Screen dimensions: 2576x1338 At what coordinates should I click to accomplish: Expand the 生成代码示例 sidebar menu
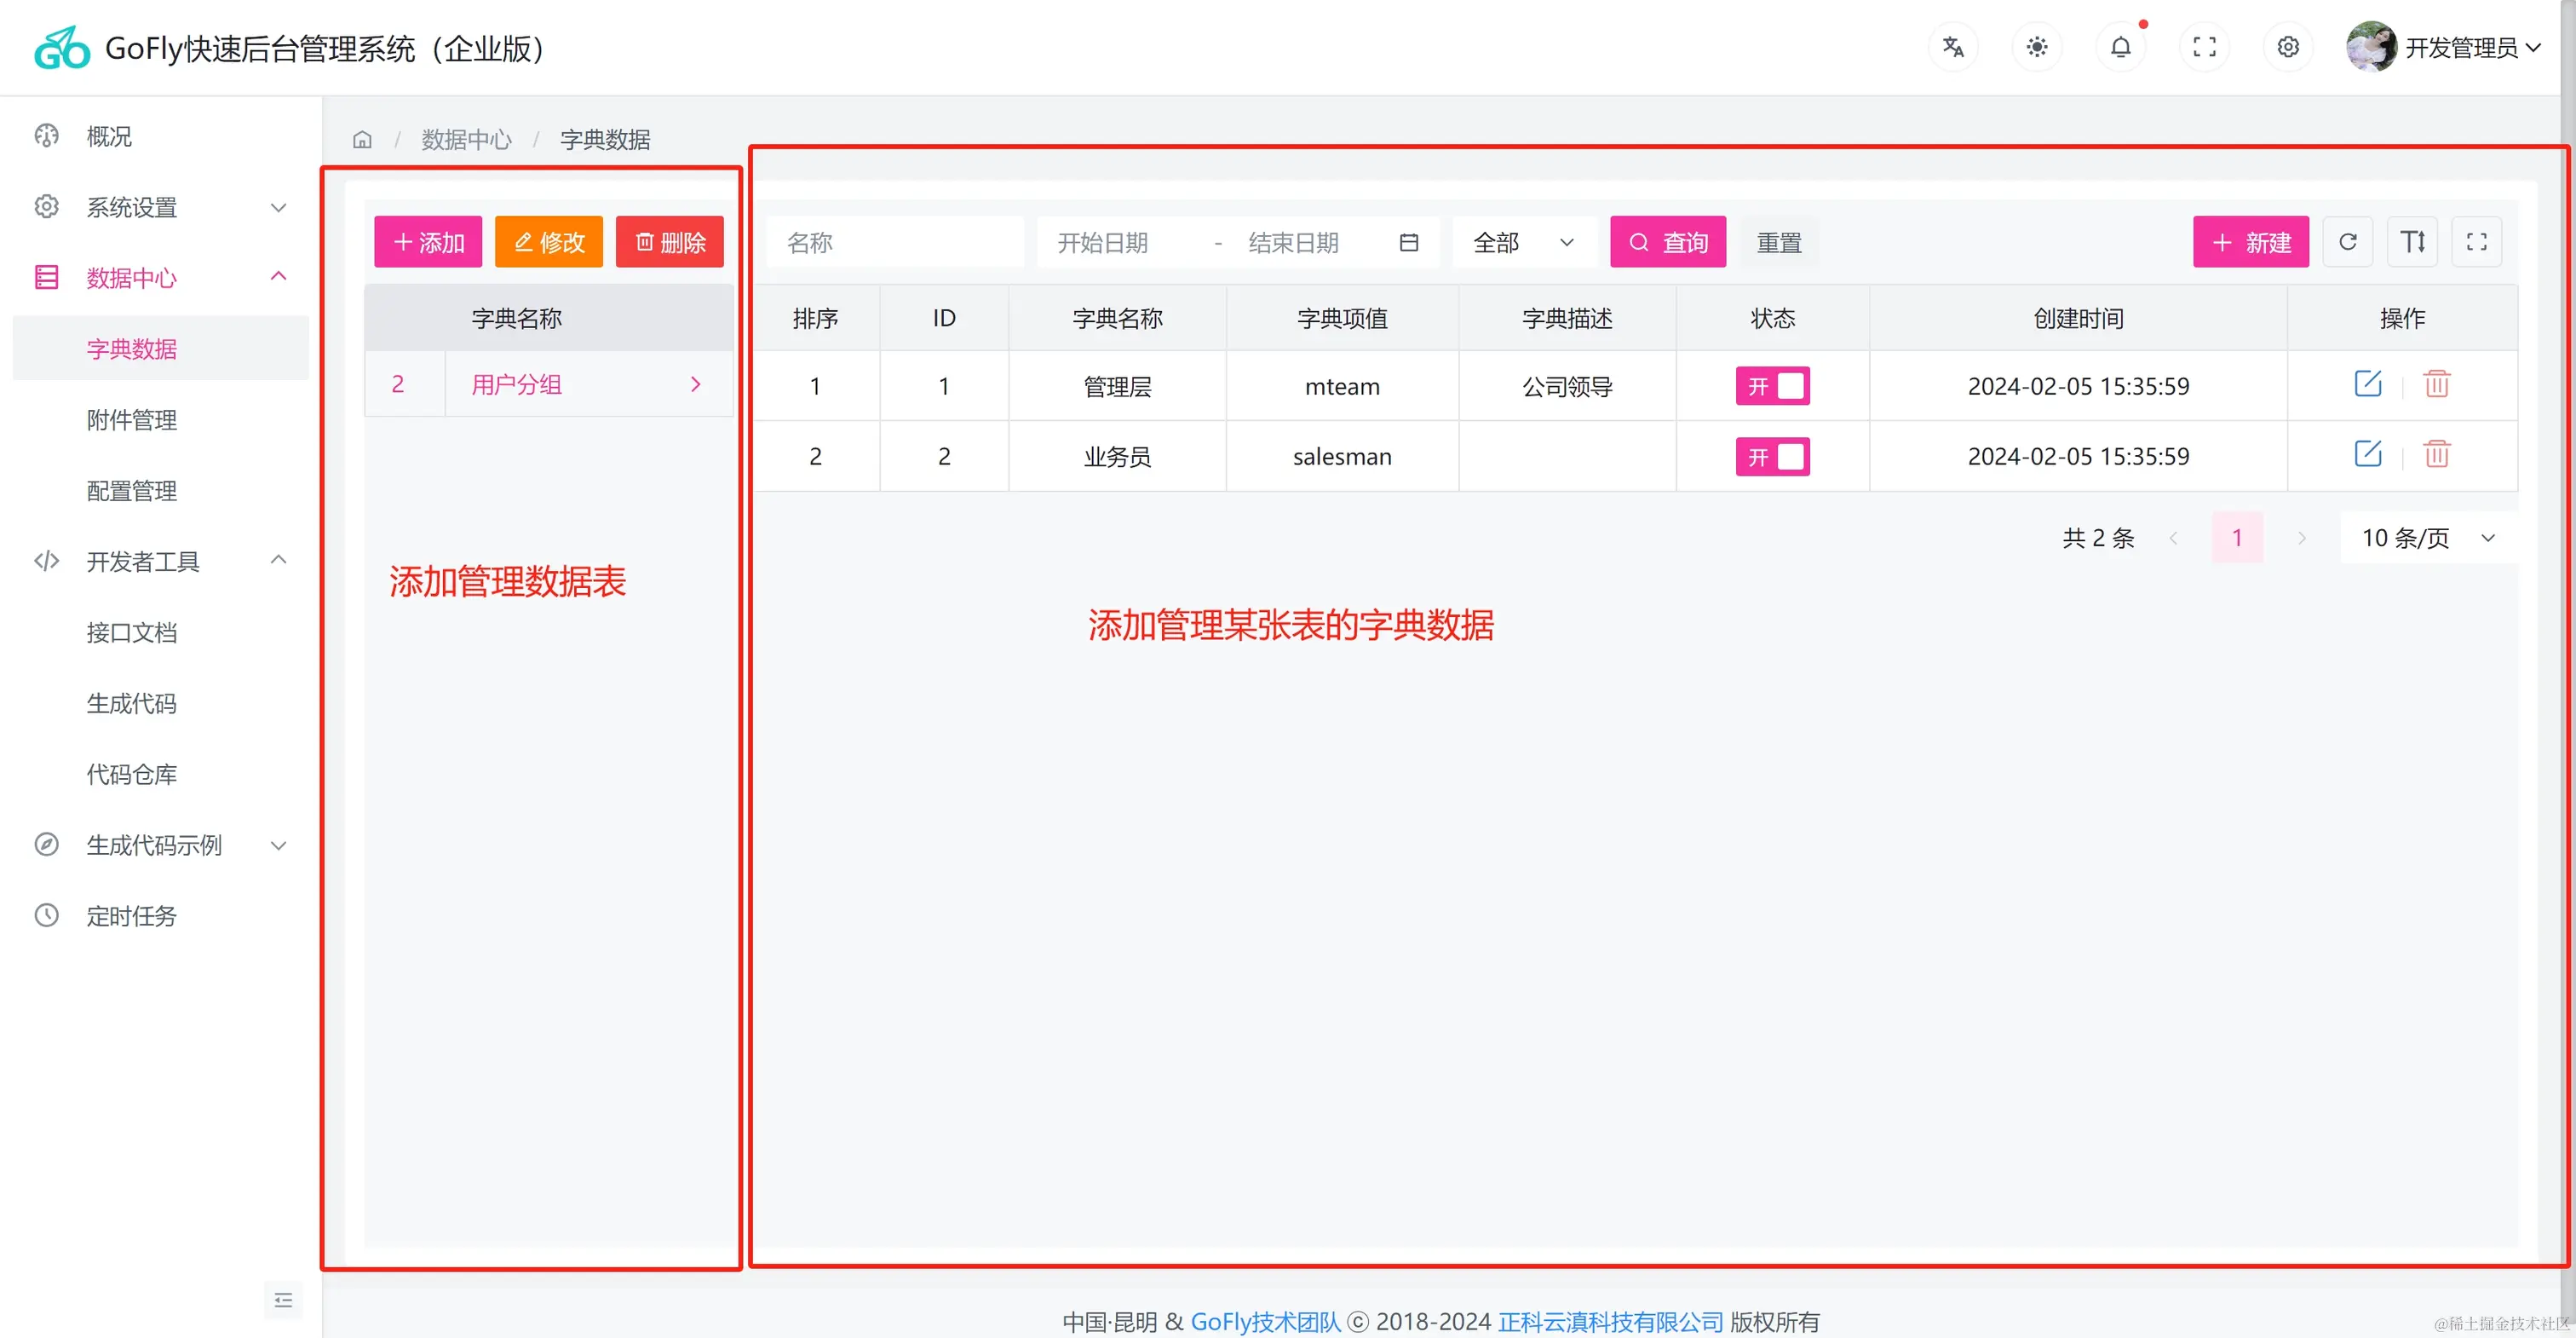160,845
